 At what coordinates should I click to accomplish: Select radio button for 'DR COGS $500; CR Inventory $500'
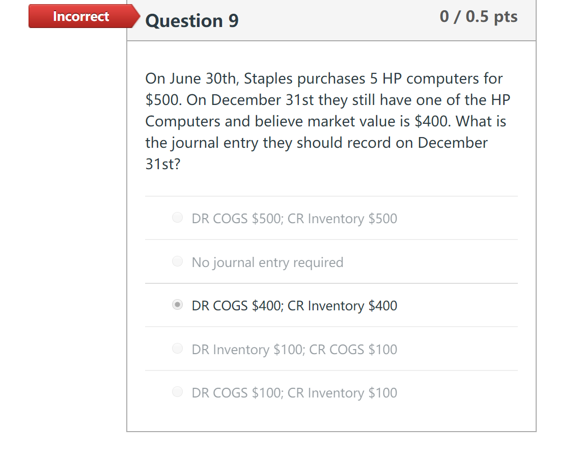[178, 218]
